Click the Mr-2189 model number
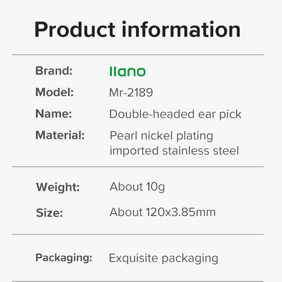 click(x=131, y=93)
